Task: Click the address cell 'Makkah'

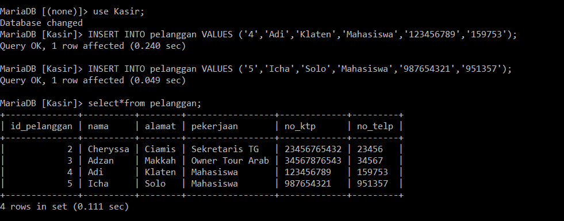Action: coord(160,161)
